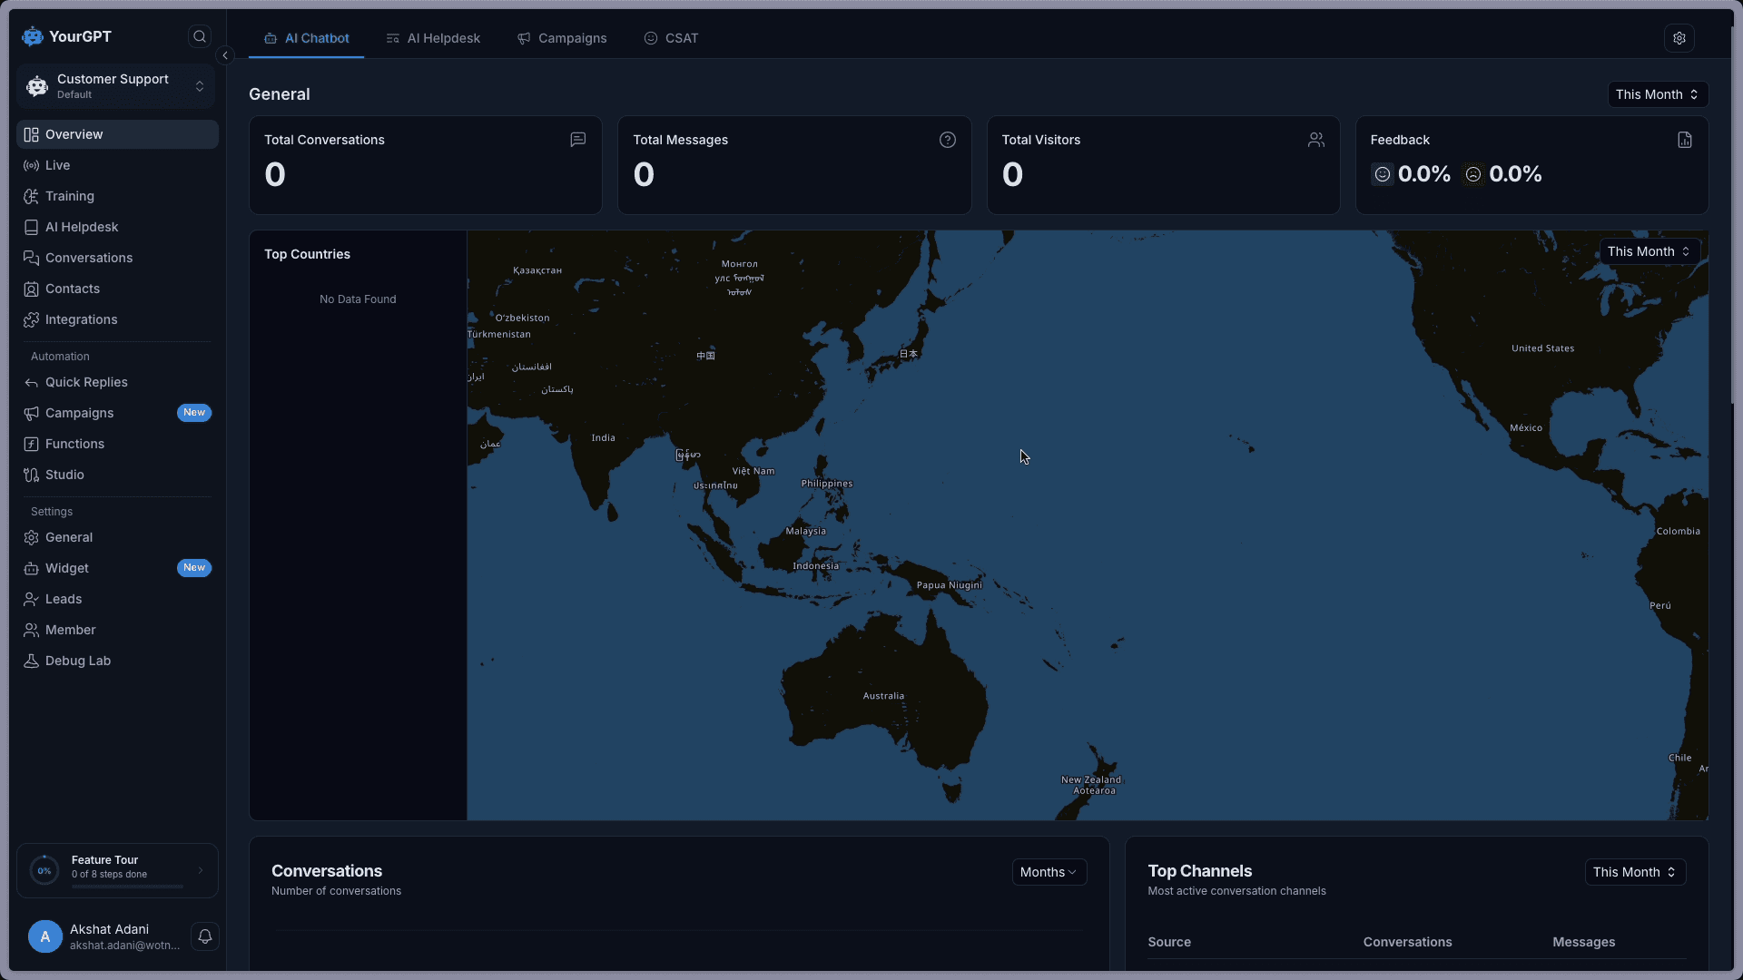Click the Total Visitors people icon

point(1315,140)
